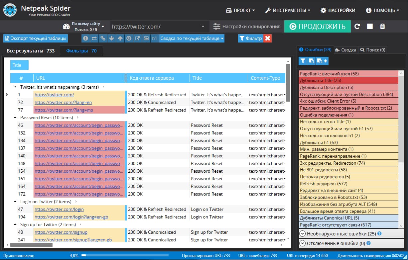Viewport: 408px width, 260px height.
Task: Click the trash bin clear icon
Action: pos(382,27)
